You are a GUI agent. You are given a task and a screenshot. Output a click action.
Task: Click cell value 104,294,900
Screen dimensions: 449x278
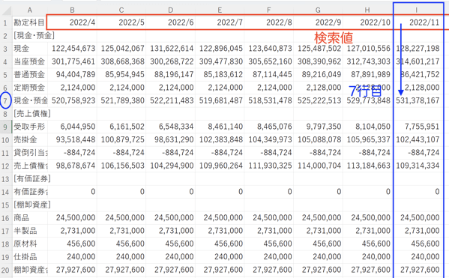click(x=171, y=166)
